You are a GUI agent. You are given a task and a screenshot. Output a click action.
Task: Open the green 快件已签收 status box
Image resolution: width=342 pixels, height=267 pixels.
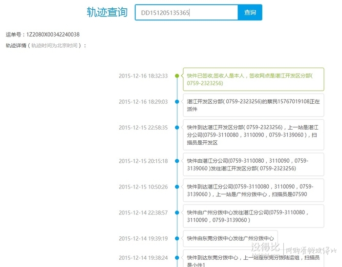coord(254,79)
